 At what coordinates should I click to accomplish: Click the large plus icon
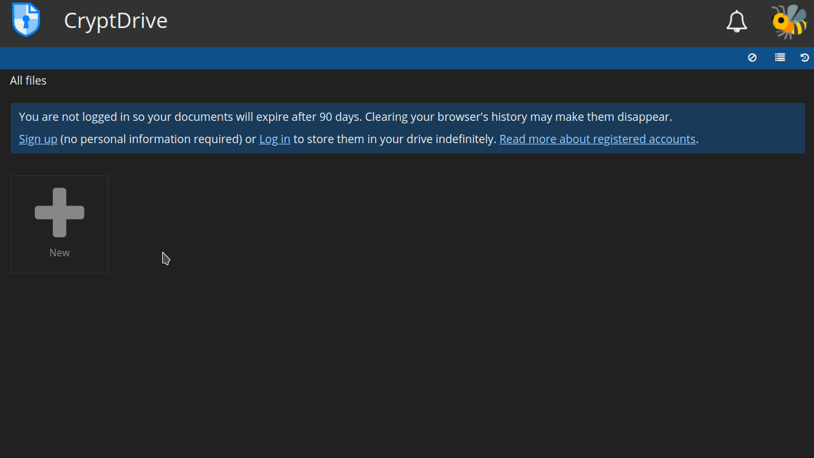pyautogui.click(x=60, y=212)
